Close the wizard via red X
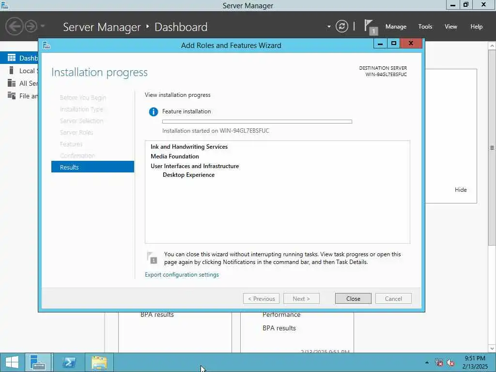 [411, 44]
